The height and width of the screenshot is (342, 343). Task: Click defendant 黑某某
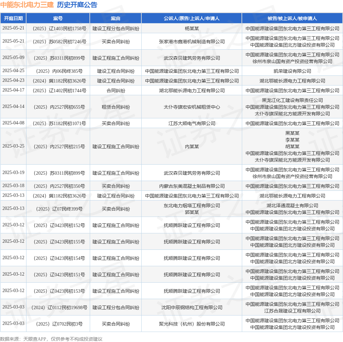point(292,133)
